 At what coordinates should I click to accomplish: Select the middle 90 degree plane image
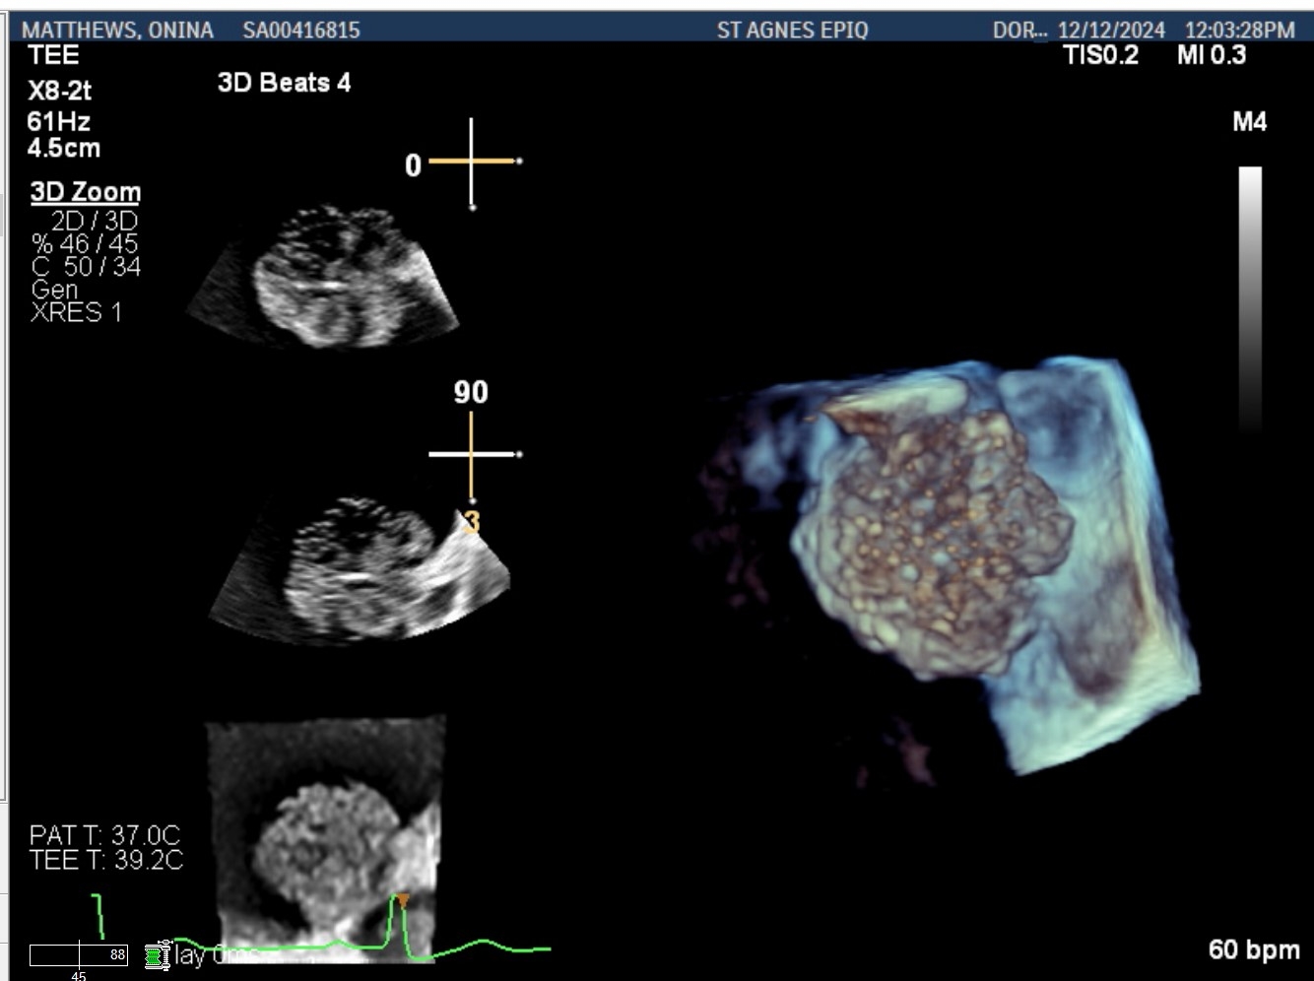360,571
